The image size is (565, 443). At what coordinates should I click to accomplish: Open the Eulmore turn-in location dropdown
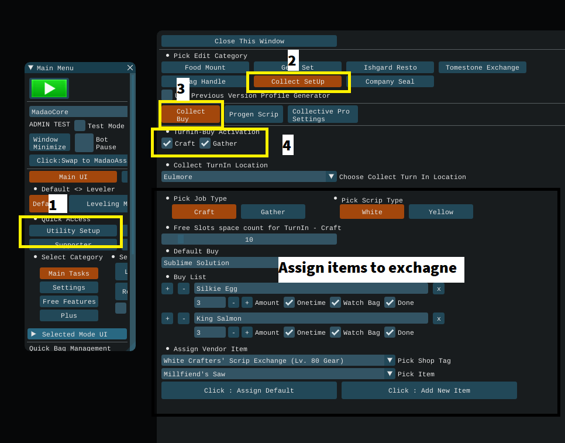tap(331, 177)
